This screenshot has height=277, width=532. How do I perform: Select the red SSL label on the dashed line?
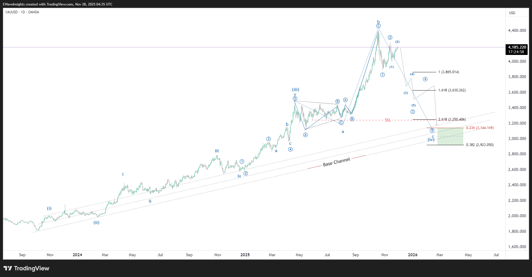pyautogui.click(x=388, y=120)
